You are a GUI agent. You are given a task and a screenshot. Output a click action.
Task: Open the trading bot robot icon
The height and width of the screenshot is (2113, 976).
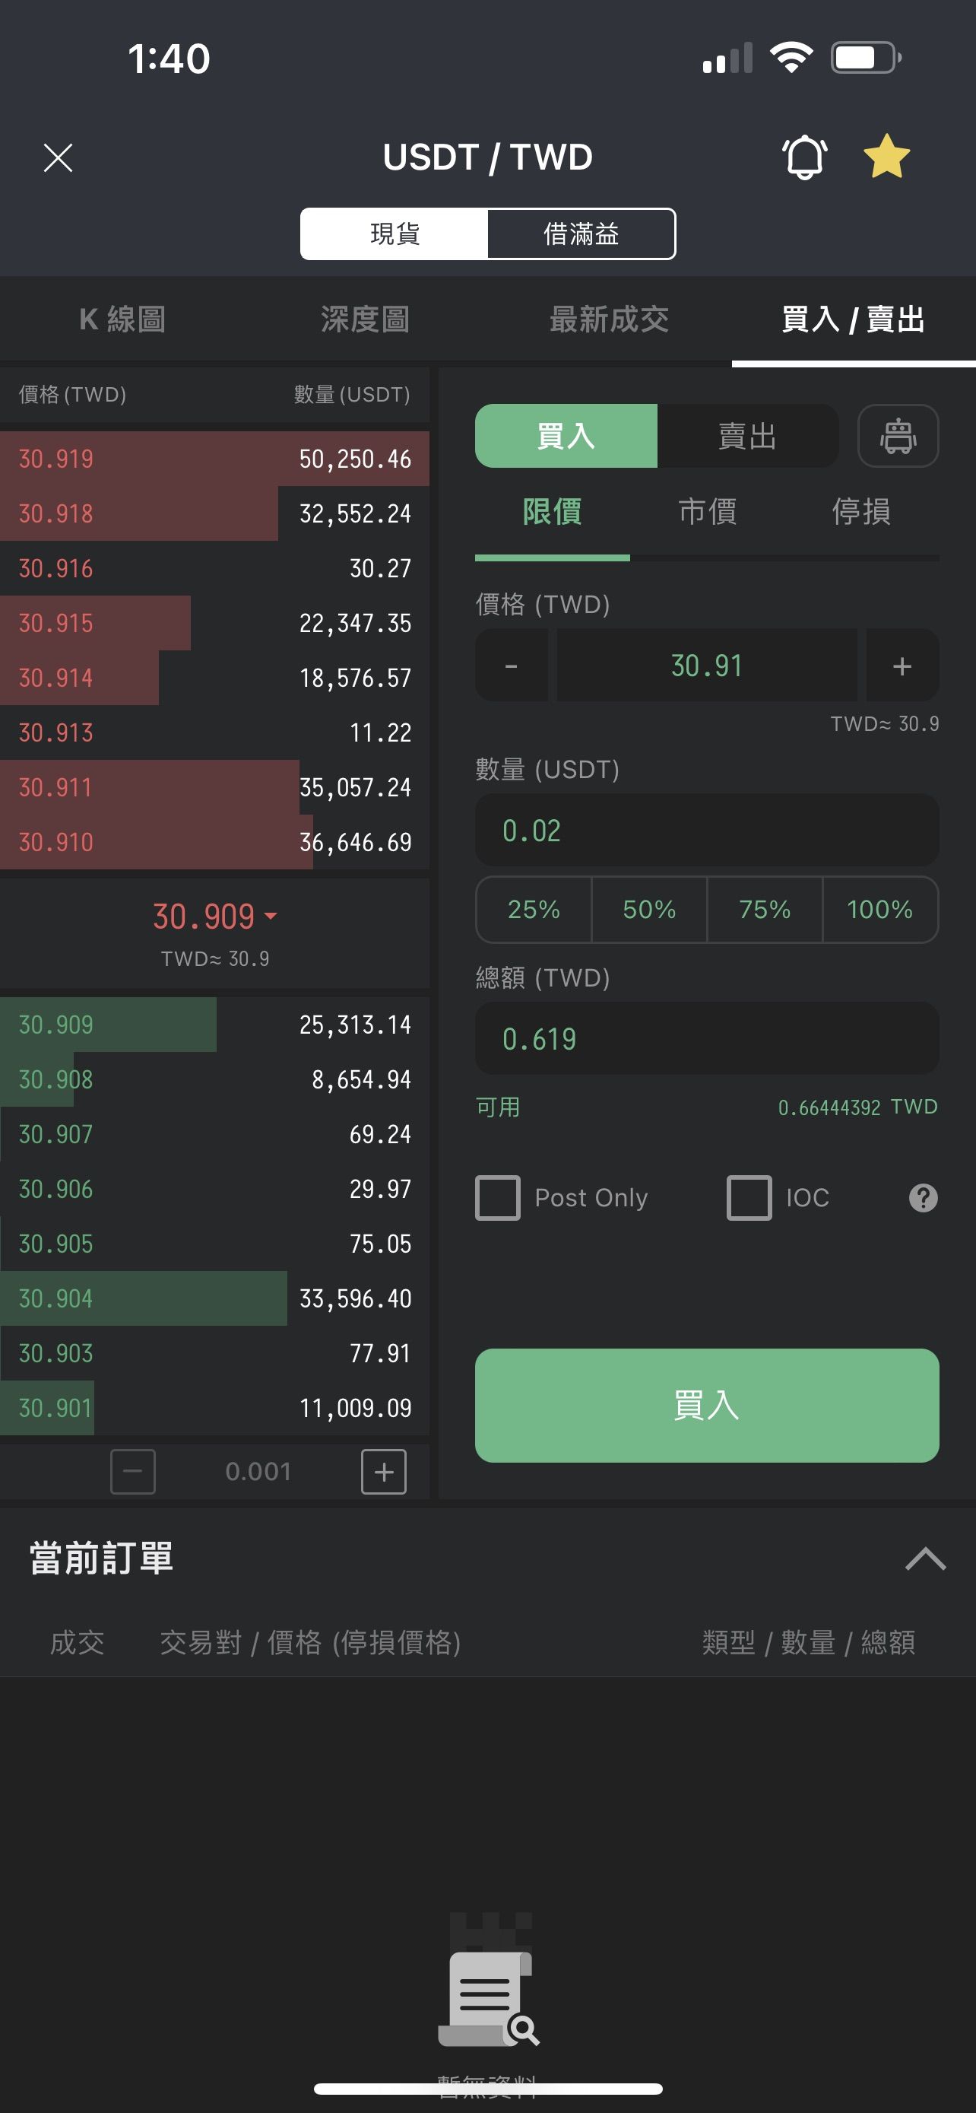pos(898,436)
